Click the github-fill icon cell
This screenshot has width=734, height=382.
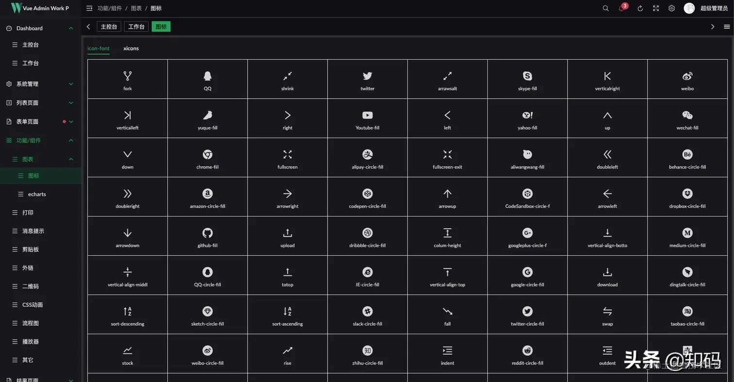[x=207, y=236]
